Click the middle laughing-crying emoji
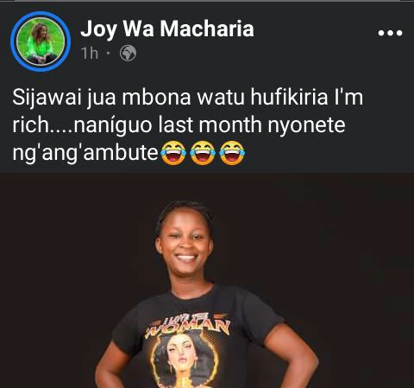The height and width of the screenshot is (388, 414). (x=203, y=153)
